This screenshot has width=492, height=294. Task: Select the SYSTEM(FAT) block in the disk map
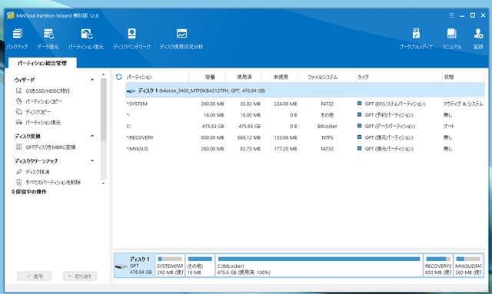pos(170,266)
